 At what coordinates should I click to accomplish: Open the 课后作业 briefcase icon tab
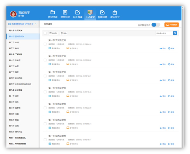pos(115,14)
